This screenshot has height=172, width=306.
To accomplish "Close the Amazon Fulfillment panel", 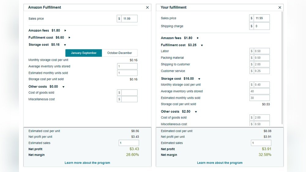I will (147, 7).
